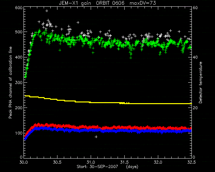Click the red data band

click(x=108, y=126)
